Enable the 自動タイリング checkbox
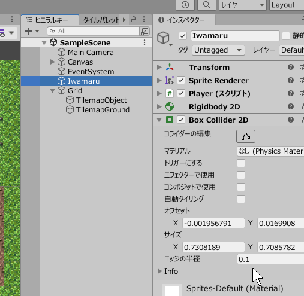 click(241, 199)
